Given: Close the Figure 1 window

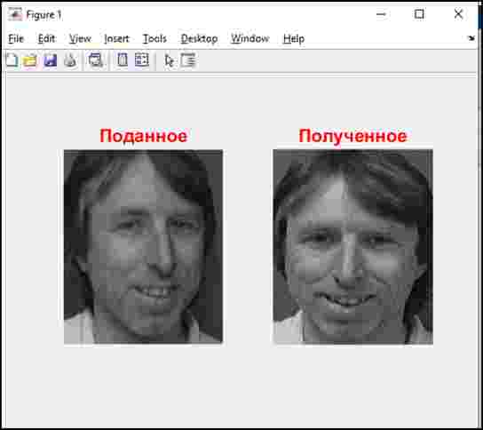Looking at the screenshot, I should point(458,14).
